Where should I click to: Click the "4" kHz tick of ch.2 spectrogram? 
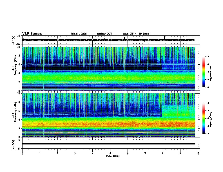[x=20, y=120]
